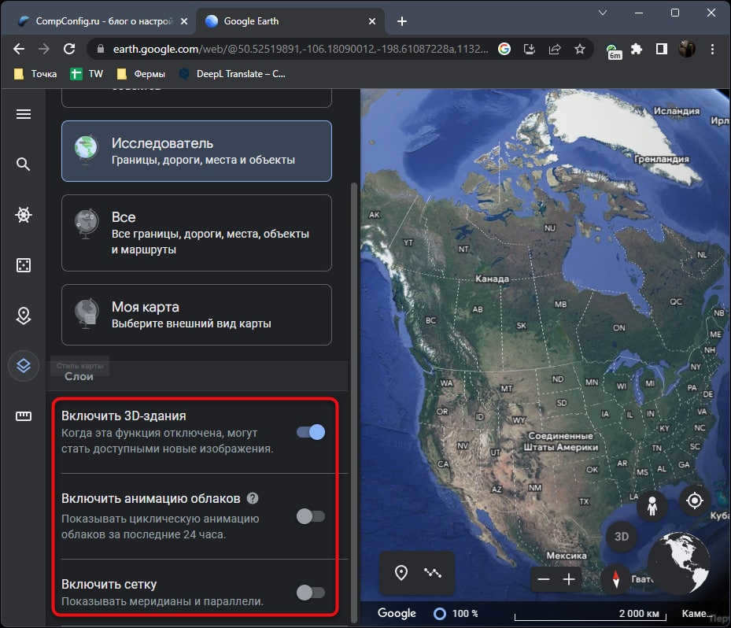This screenshot has width=731, height=628.
Task: Open the user profile avatar
Action: (687, 49)
